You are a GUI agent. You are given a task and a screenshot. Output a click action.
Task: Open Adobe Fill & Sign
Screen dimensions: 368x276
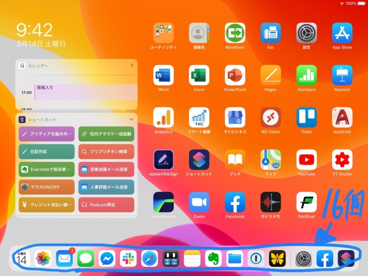point(163,160)
